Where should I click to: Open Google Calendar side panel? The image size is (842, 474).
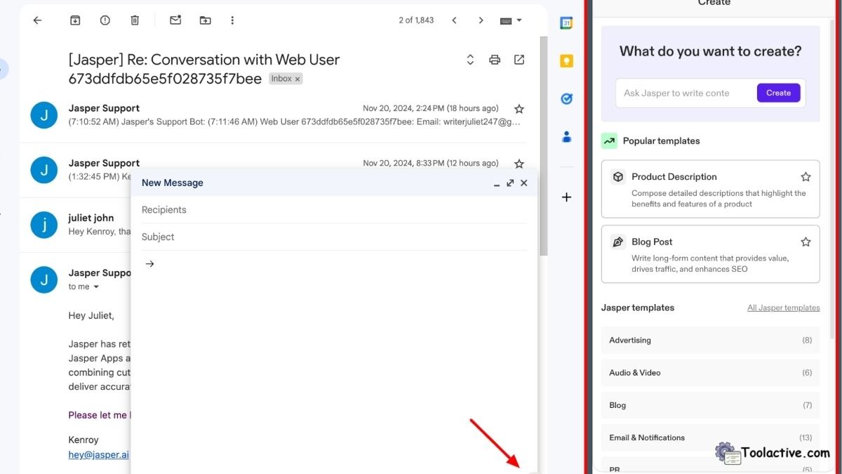(x=566, y=23)
